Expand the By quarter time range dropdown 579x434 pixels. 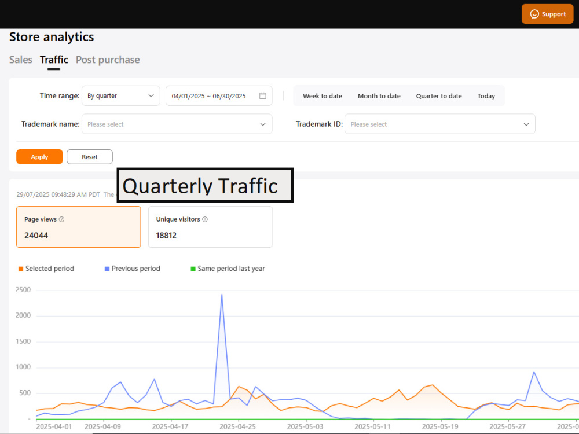(x=121, y=96)
